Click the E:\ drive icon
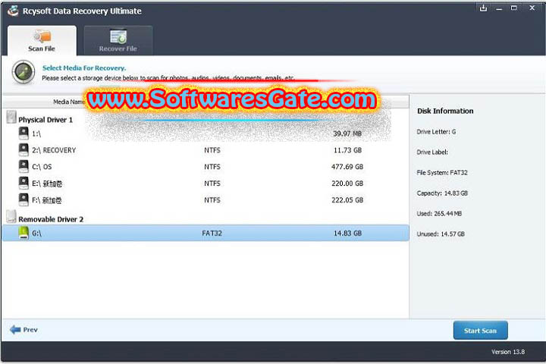546x364 pixels. point(24,184)
